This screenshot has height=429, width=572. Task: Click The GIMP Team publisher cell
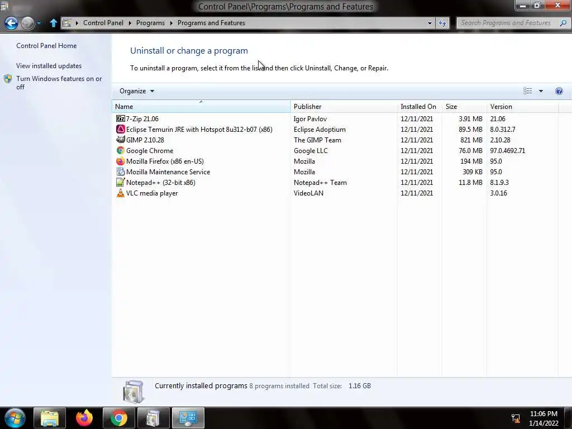pos(317,140)
